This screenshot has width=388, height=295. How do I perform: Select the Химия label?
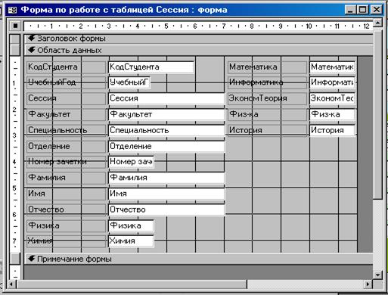point(67,241)
